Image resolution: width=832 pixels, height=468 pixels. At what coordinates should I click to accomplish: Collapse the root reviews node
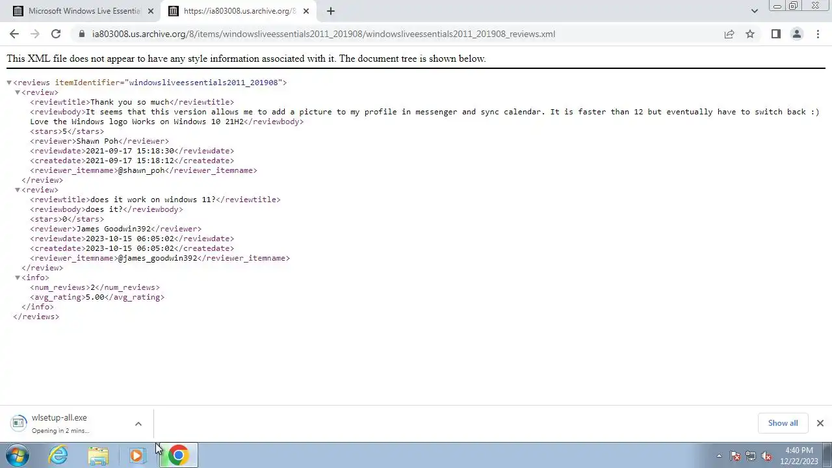(9, 83)
